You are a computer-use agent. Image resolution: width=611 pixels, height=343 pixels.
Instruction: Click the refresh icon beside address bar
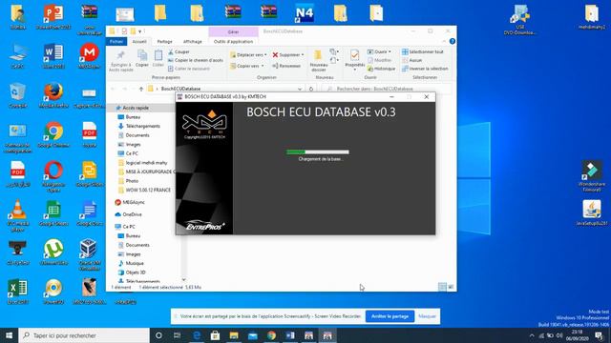click(311, 89)
